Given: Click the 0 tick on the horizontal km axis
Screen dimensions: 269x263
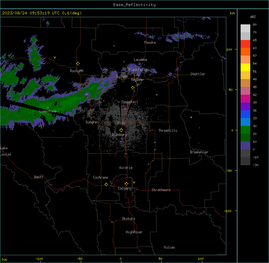Looking at the screenshot, I should pos(120,259).
